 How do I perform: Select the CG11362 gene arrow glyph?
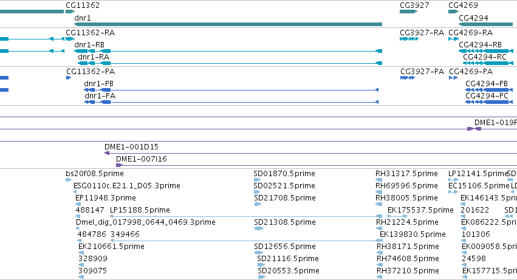click(x=70, y=12)
